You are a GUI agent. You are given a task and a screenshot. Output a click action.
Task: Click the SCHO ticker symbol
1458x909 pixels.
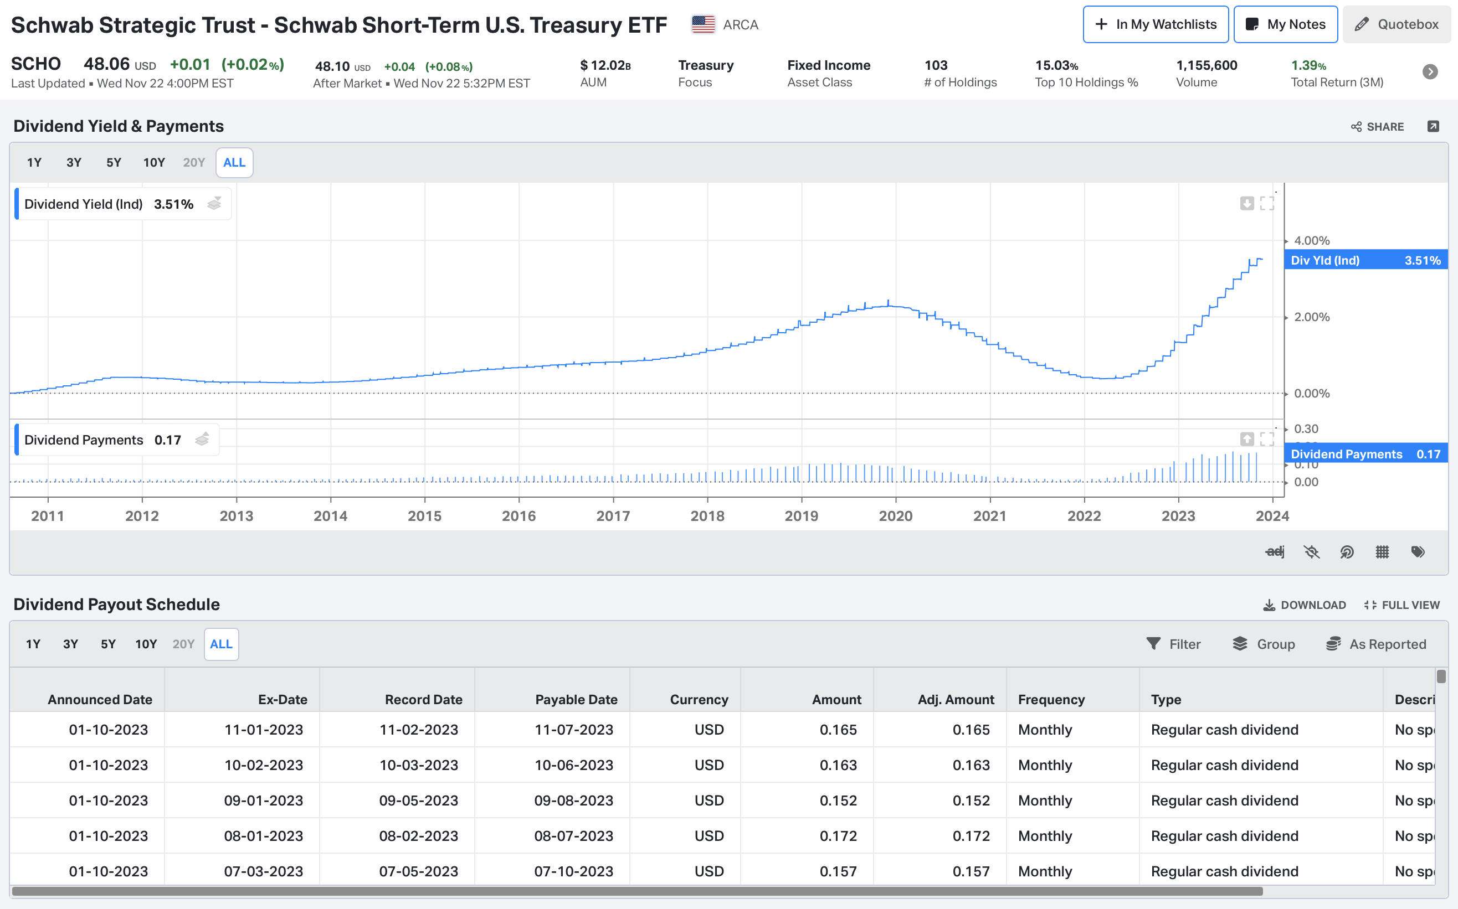click(36, 64)
